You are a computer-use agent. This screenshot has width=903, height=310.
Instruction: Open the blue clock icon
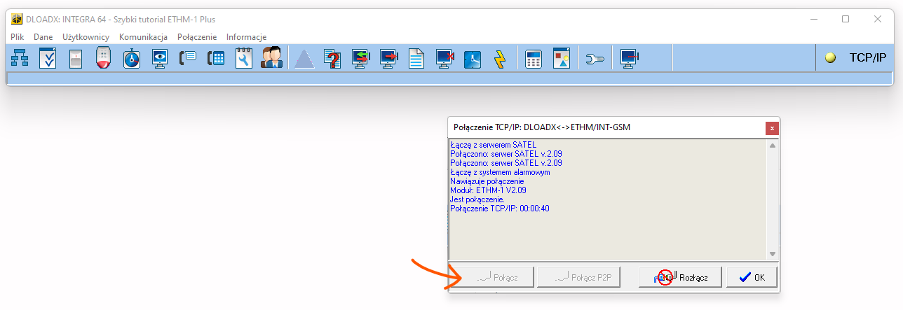[473, 58]
